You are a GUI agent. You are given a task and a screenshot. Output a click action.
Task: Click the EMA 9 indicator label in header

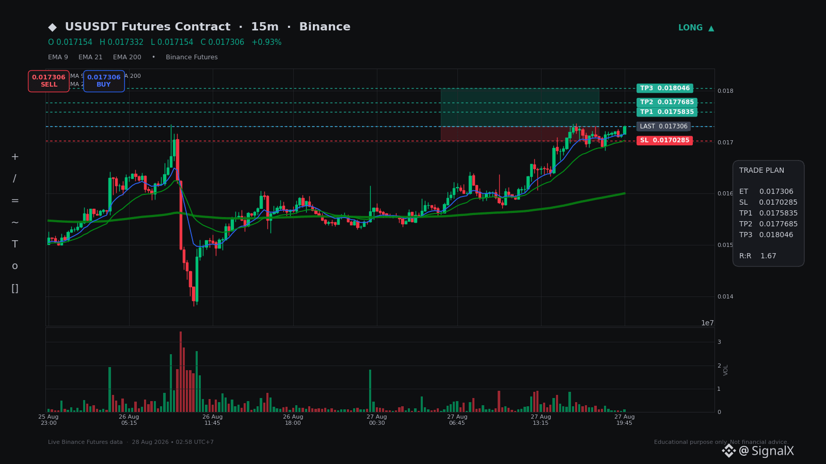click(58, 57)
